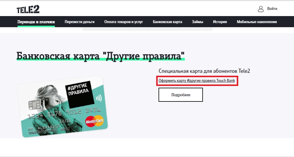Viewport: 294px width, 157px height.
Task: Open the История tab
Action: click(220, 22)
